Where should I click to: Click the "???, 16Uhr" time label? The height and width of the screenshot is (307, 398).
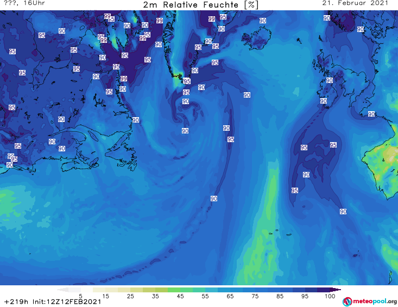24,3
